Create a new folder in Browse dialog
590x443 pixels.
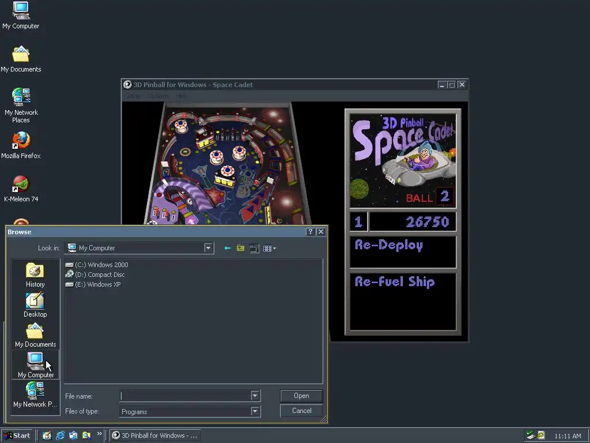[x=254, y=248]
